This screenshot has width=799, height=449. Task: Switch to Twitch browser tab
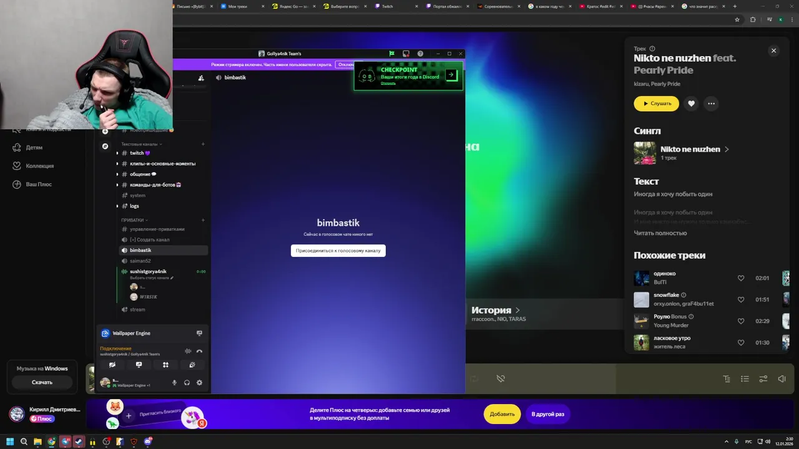396,6
